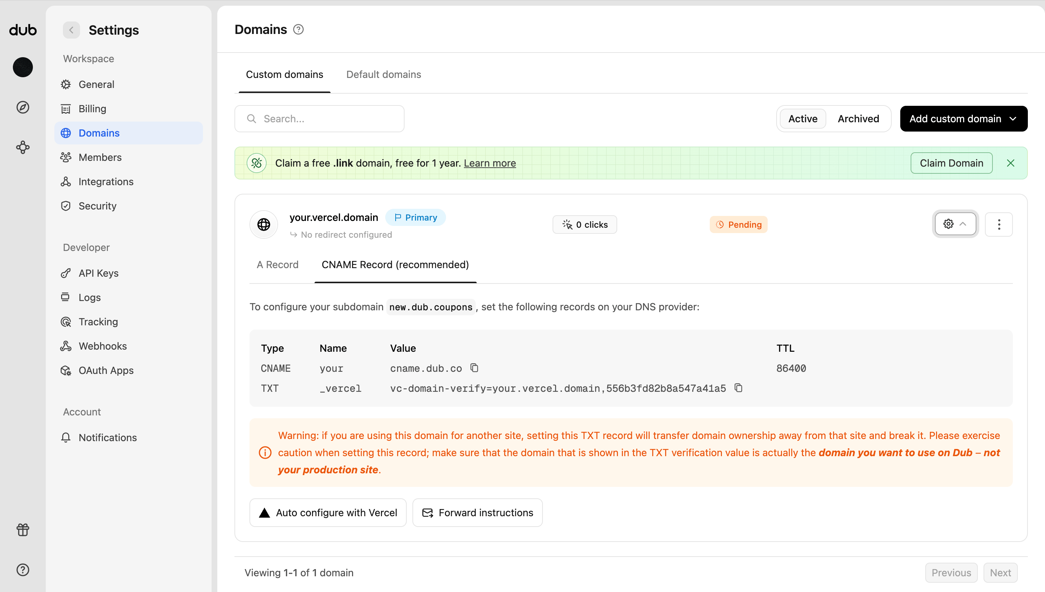Select the A Record tab
This screenshot has height=592, width=1045.
(x=278, y=265)
